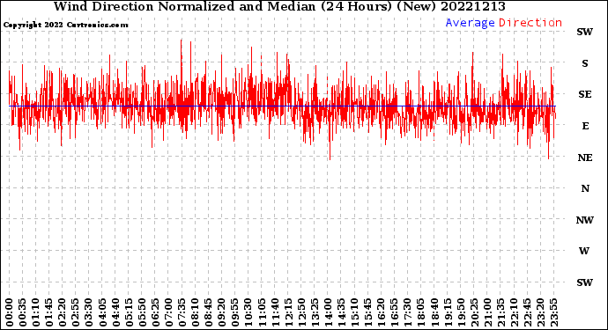This screenshot has height=330, width=608.
Task: Click the 04:05 time axis label
Action: coord(102,312)
